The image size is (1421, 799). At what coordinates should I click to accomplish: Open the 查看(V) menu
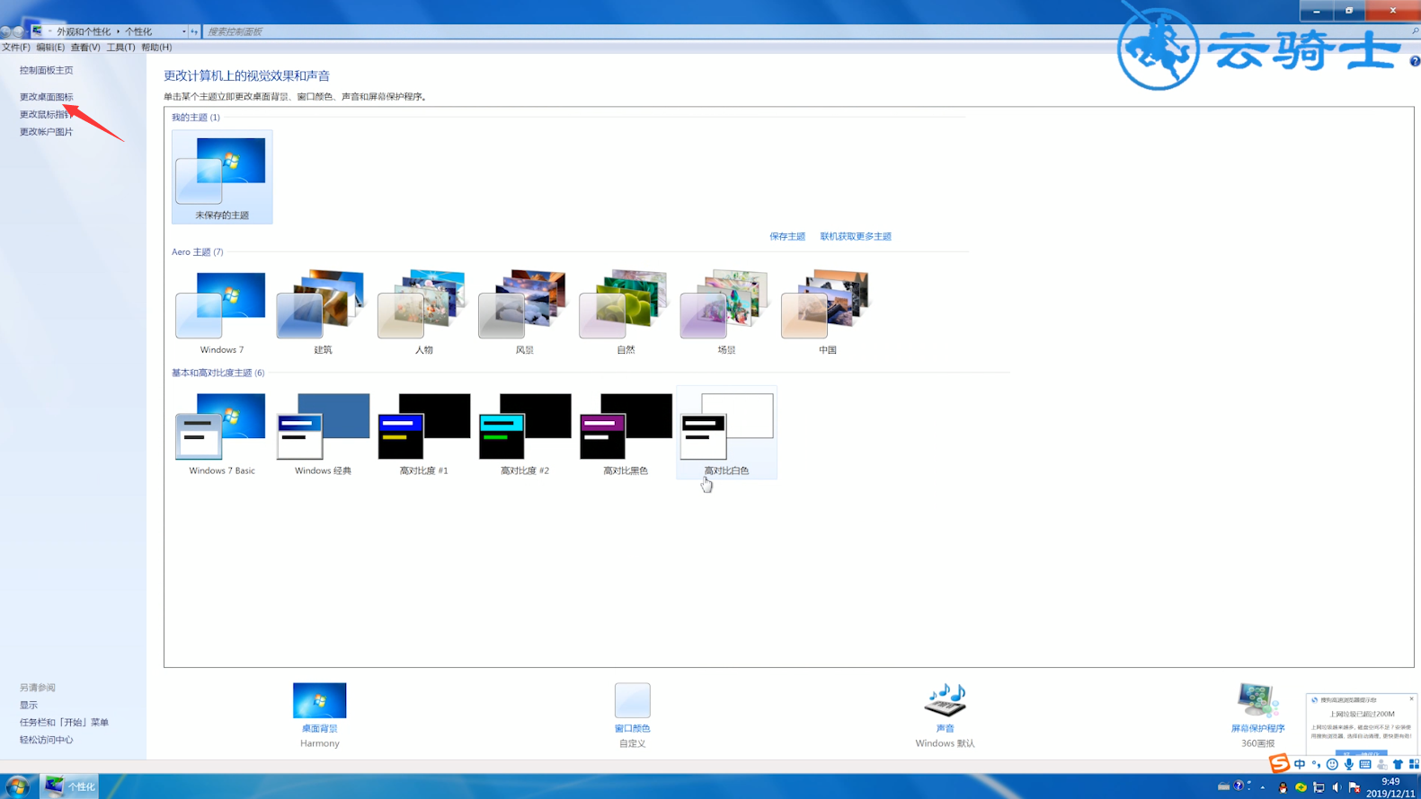[85, 48]
